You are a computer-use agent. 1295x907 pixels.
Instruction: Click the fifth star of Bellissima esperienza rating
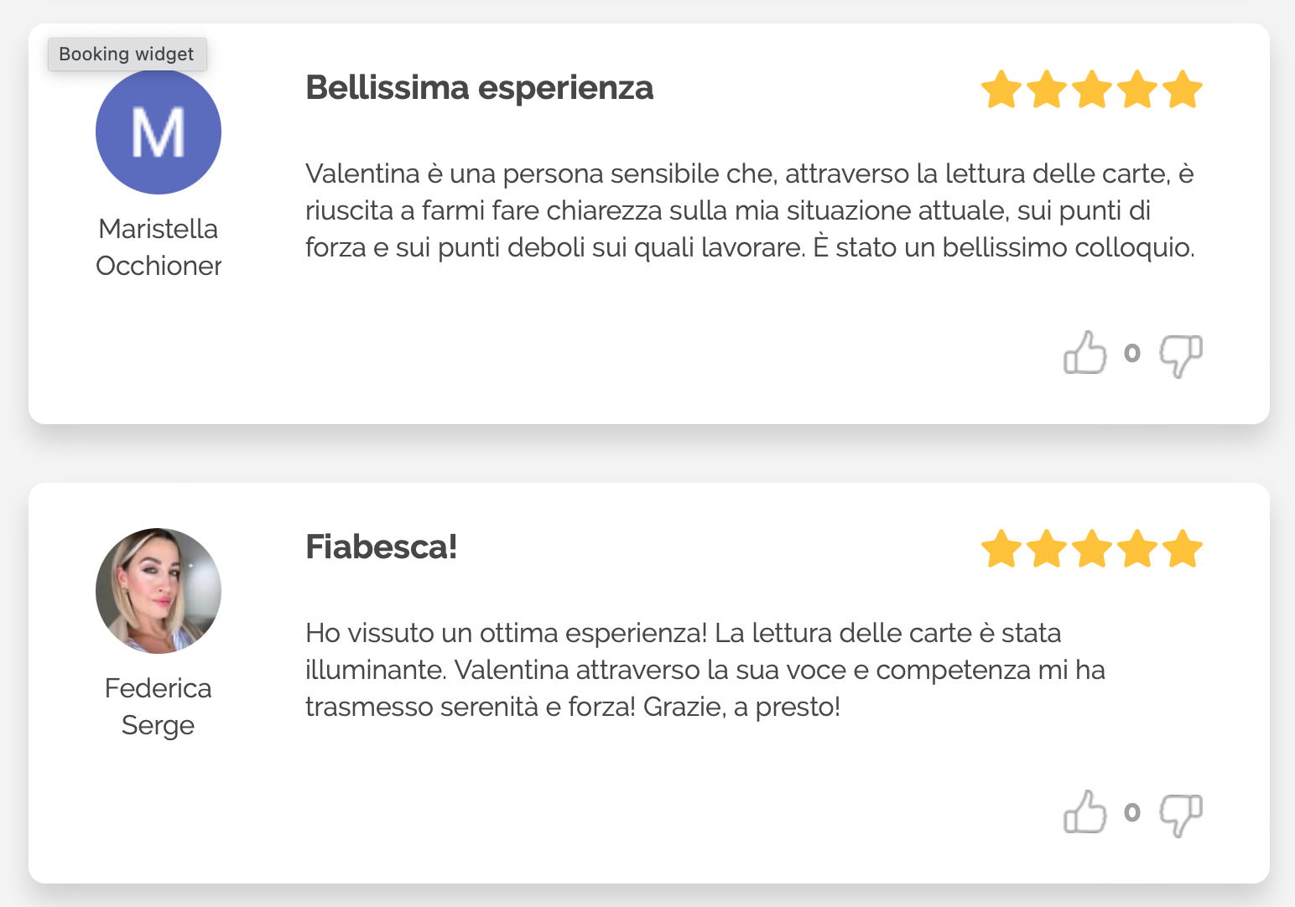tap(1183, 90)
